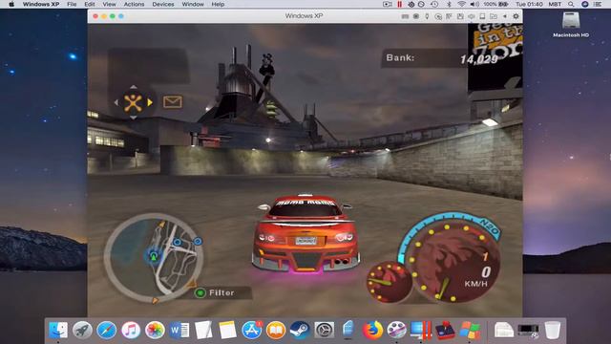Open Finder from the dock
611x344 pixels.
[58, 330]
